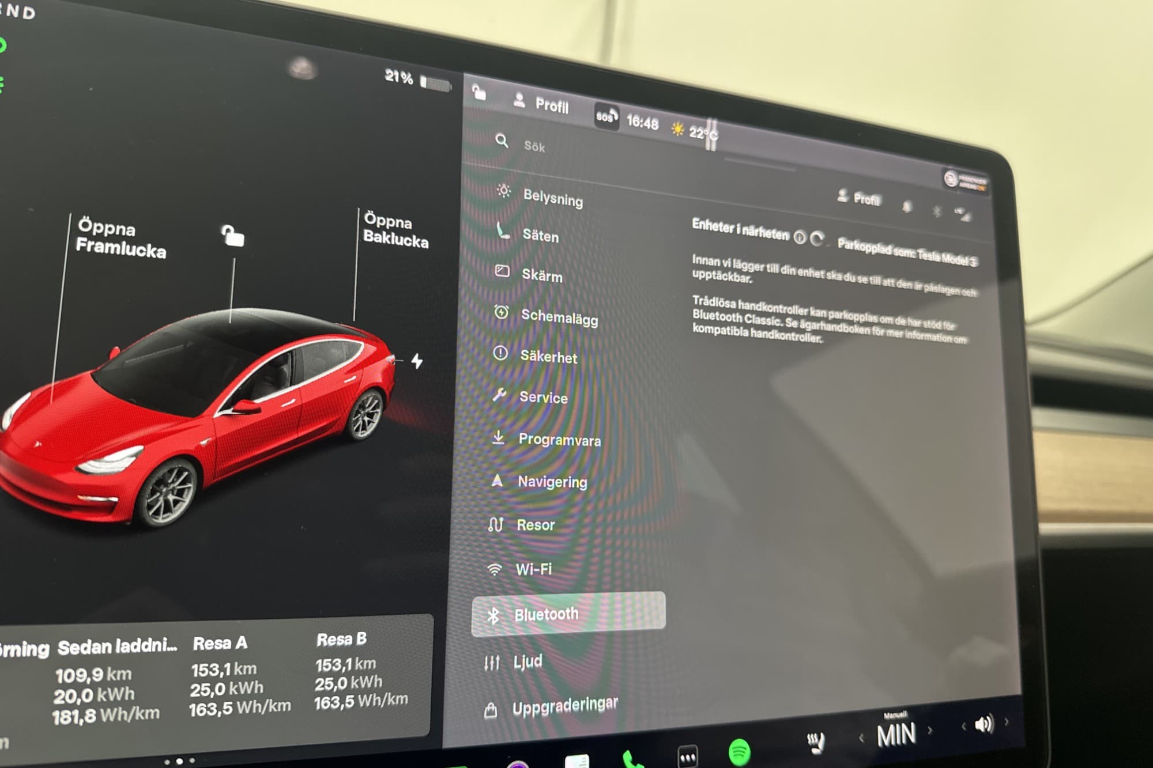Lower volume with left chevron beside speaker

(963, 727)
